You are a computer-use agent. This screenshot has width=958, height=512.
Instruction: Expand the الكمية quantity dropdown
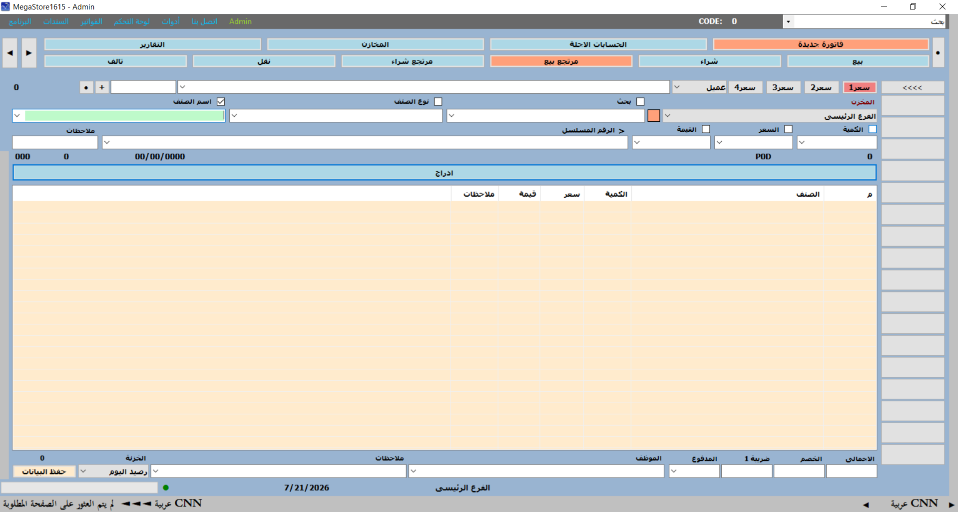click(802, 142)
